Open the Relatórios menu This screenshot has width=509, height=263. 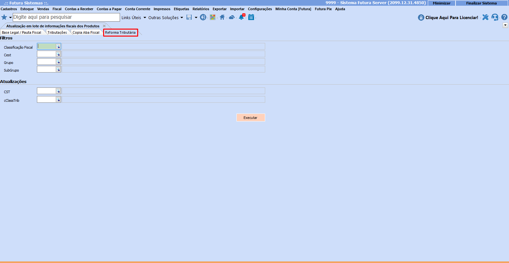coord(201,9)
